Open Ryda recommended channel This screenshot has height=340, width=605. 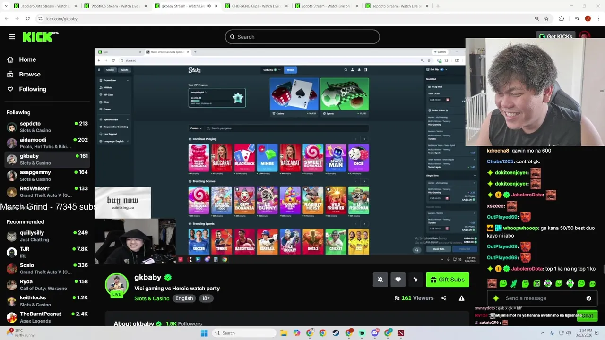[x=47, y=285]
